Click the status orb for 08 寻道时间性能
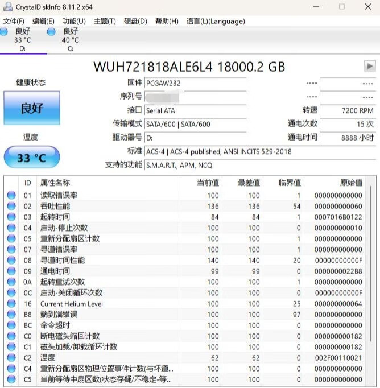The width and height of the screenshot is (380, 388). point(11,260)
